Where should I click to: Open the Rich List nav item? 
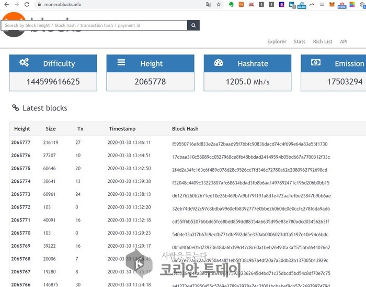(323, 41)
